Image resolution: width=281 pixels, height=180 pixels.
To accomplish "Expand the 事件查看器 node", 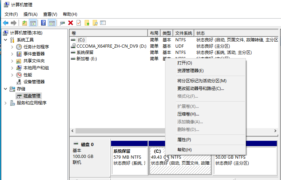I will 12,54.
